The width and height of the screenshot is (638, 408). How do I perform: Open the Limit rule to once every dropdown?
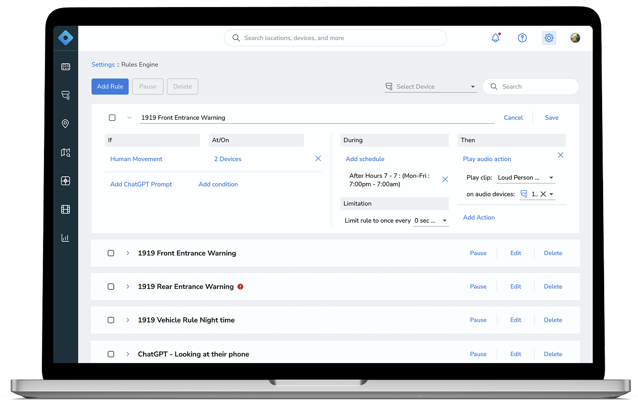tap(431, 221)
